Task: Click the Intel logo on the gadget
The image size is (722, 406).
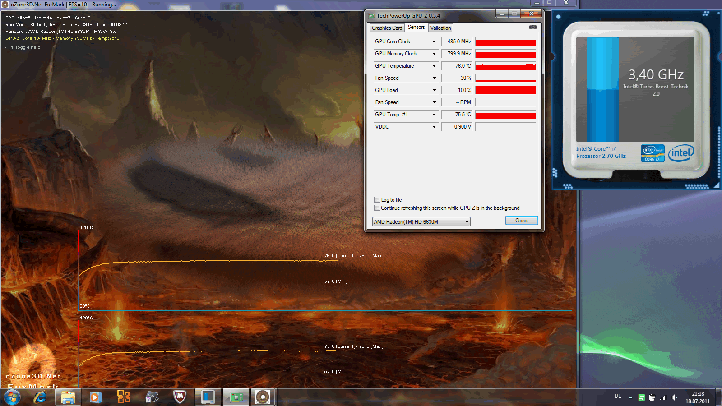Action: tap(681, 153)
